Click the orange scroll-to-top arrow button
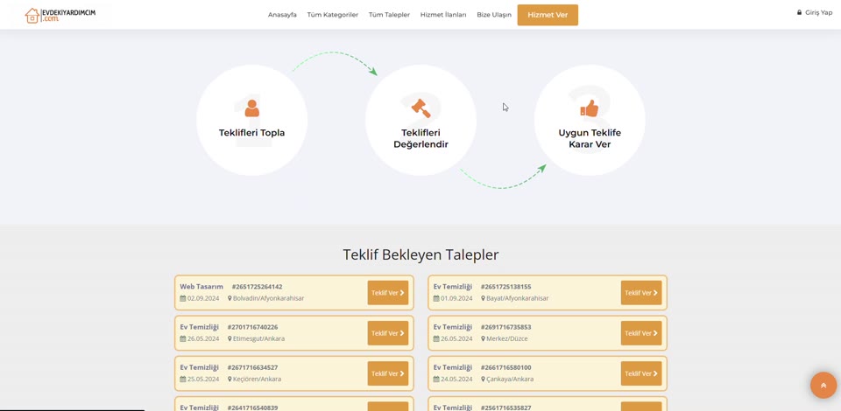Image resolution: width=841 pixels, height=411 pixels. (x=823, y=386)
